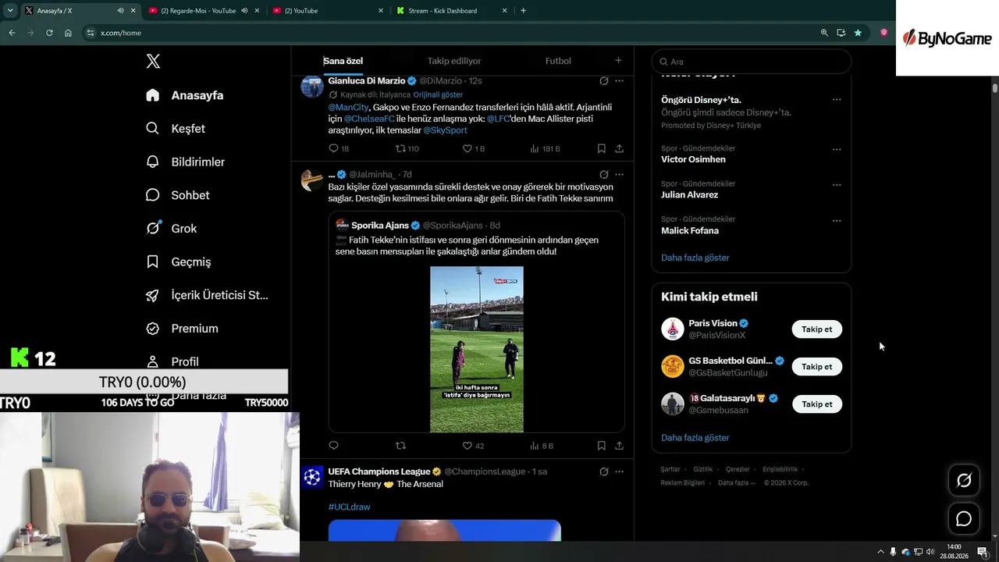Image resolution: width=999 pixels, height=562 pixels.
Task: Bookmark the Gianluca Di Marzio post
Action: click(601, 148)
